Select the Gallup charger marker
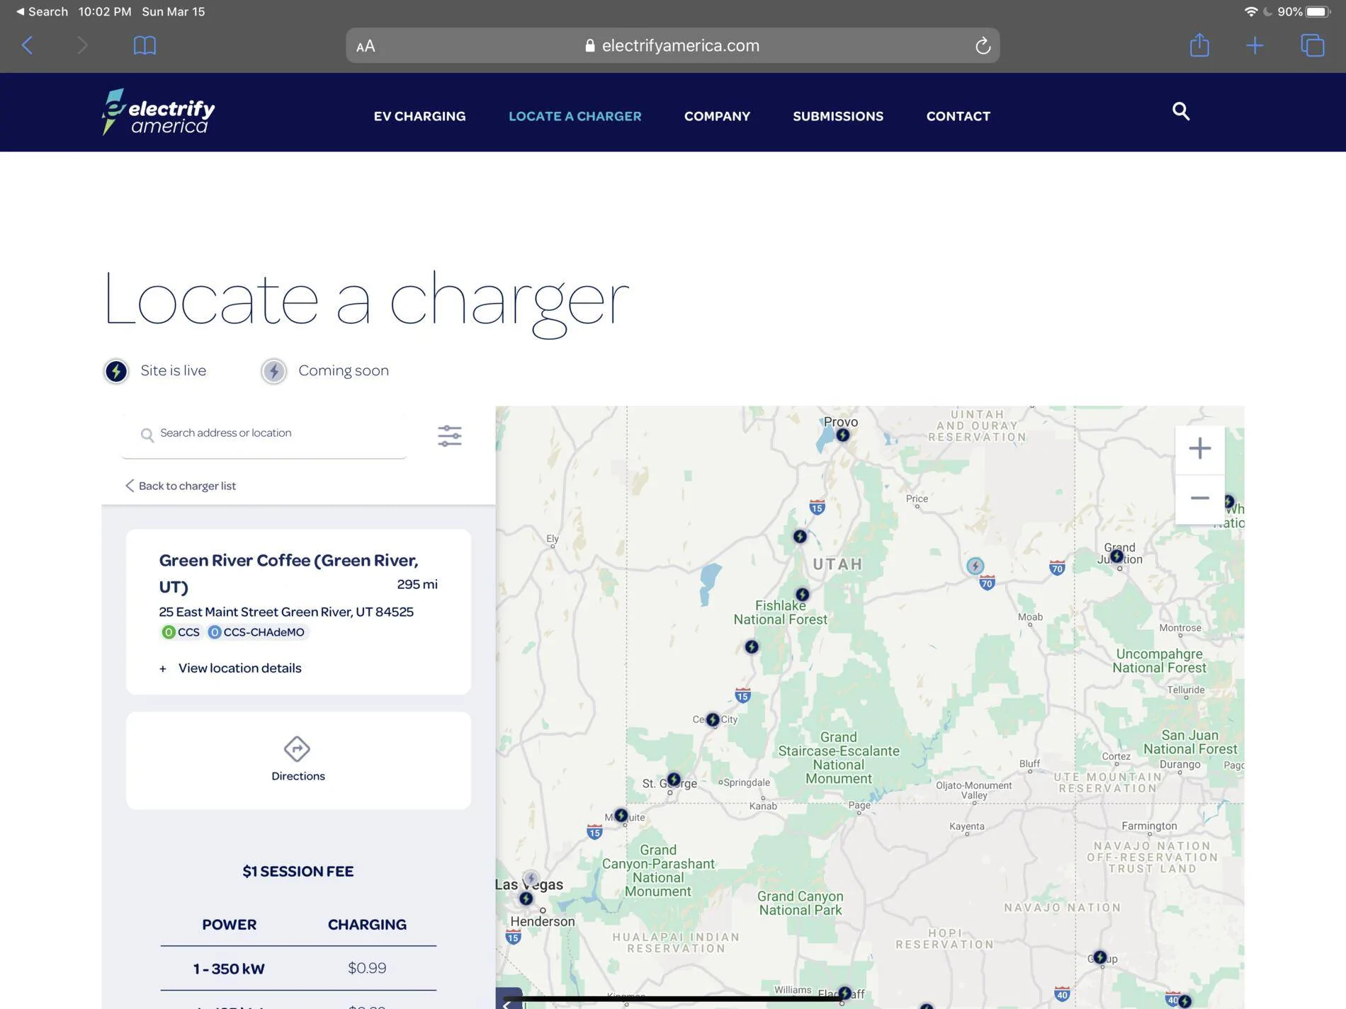The height and width of the screenshot is (1009, 1346). tap(1099, 957)
